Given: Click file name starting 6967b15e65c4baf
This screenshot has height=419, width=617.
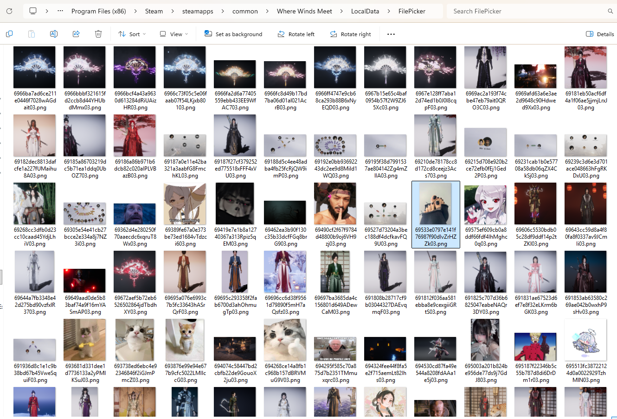Looking at the screenshot, I should click(x=386, y=101).
